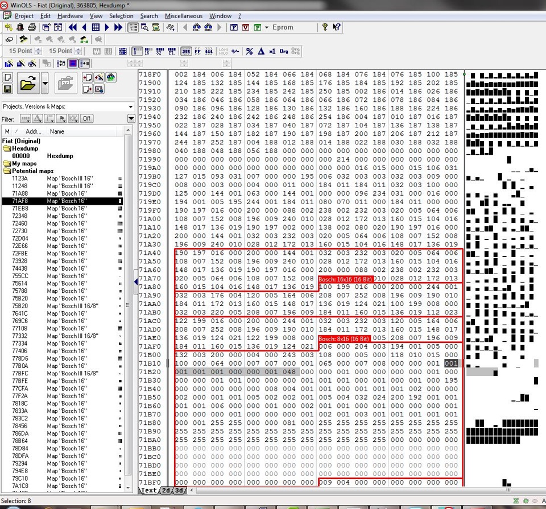This screenshot has height=509, width=546.
Task: Click the delta difference icon
Action: (261, 52)
